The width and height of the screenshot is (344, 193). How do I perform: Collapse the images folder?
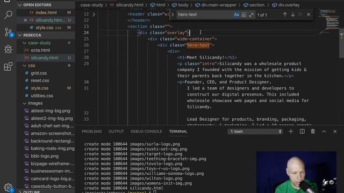tap(25, 103)
